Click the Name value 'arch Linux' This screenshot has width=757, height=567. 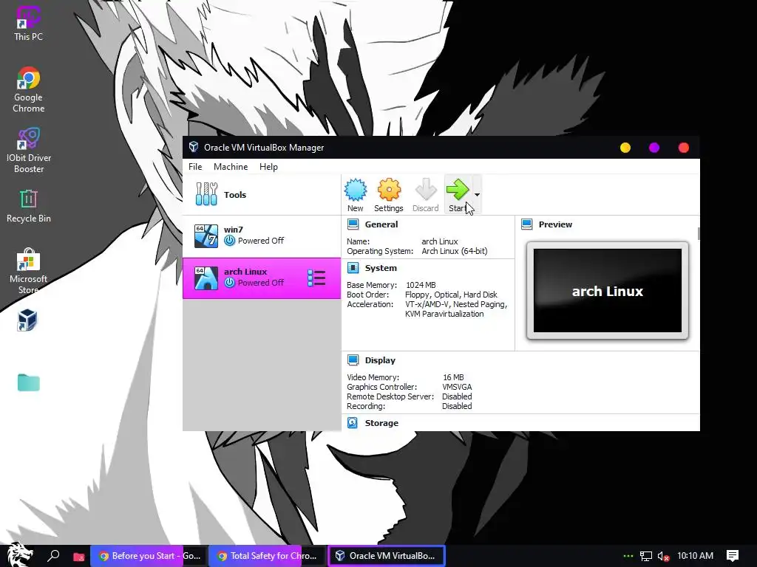click(439, 241)
